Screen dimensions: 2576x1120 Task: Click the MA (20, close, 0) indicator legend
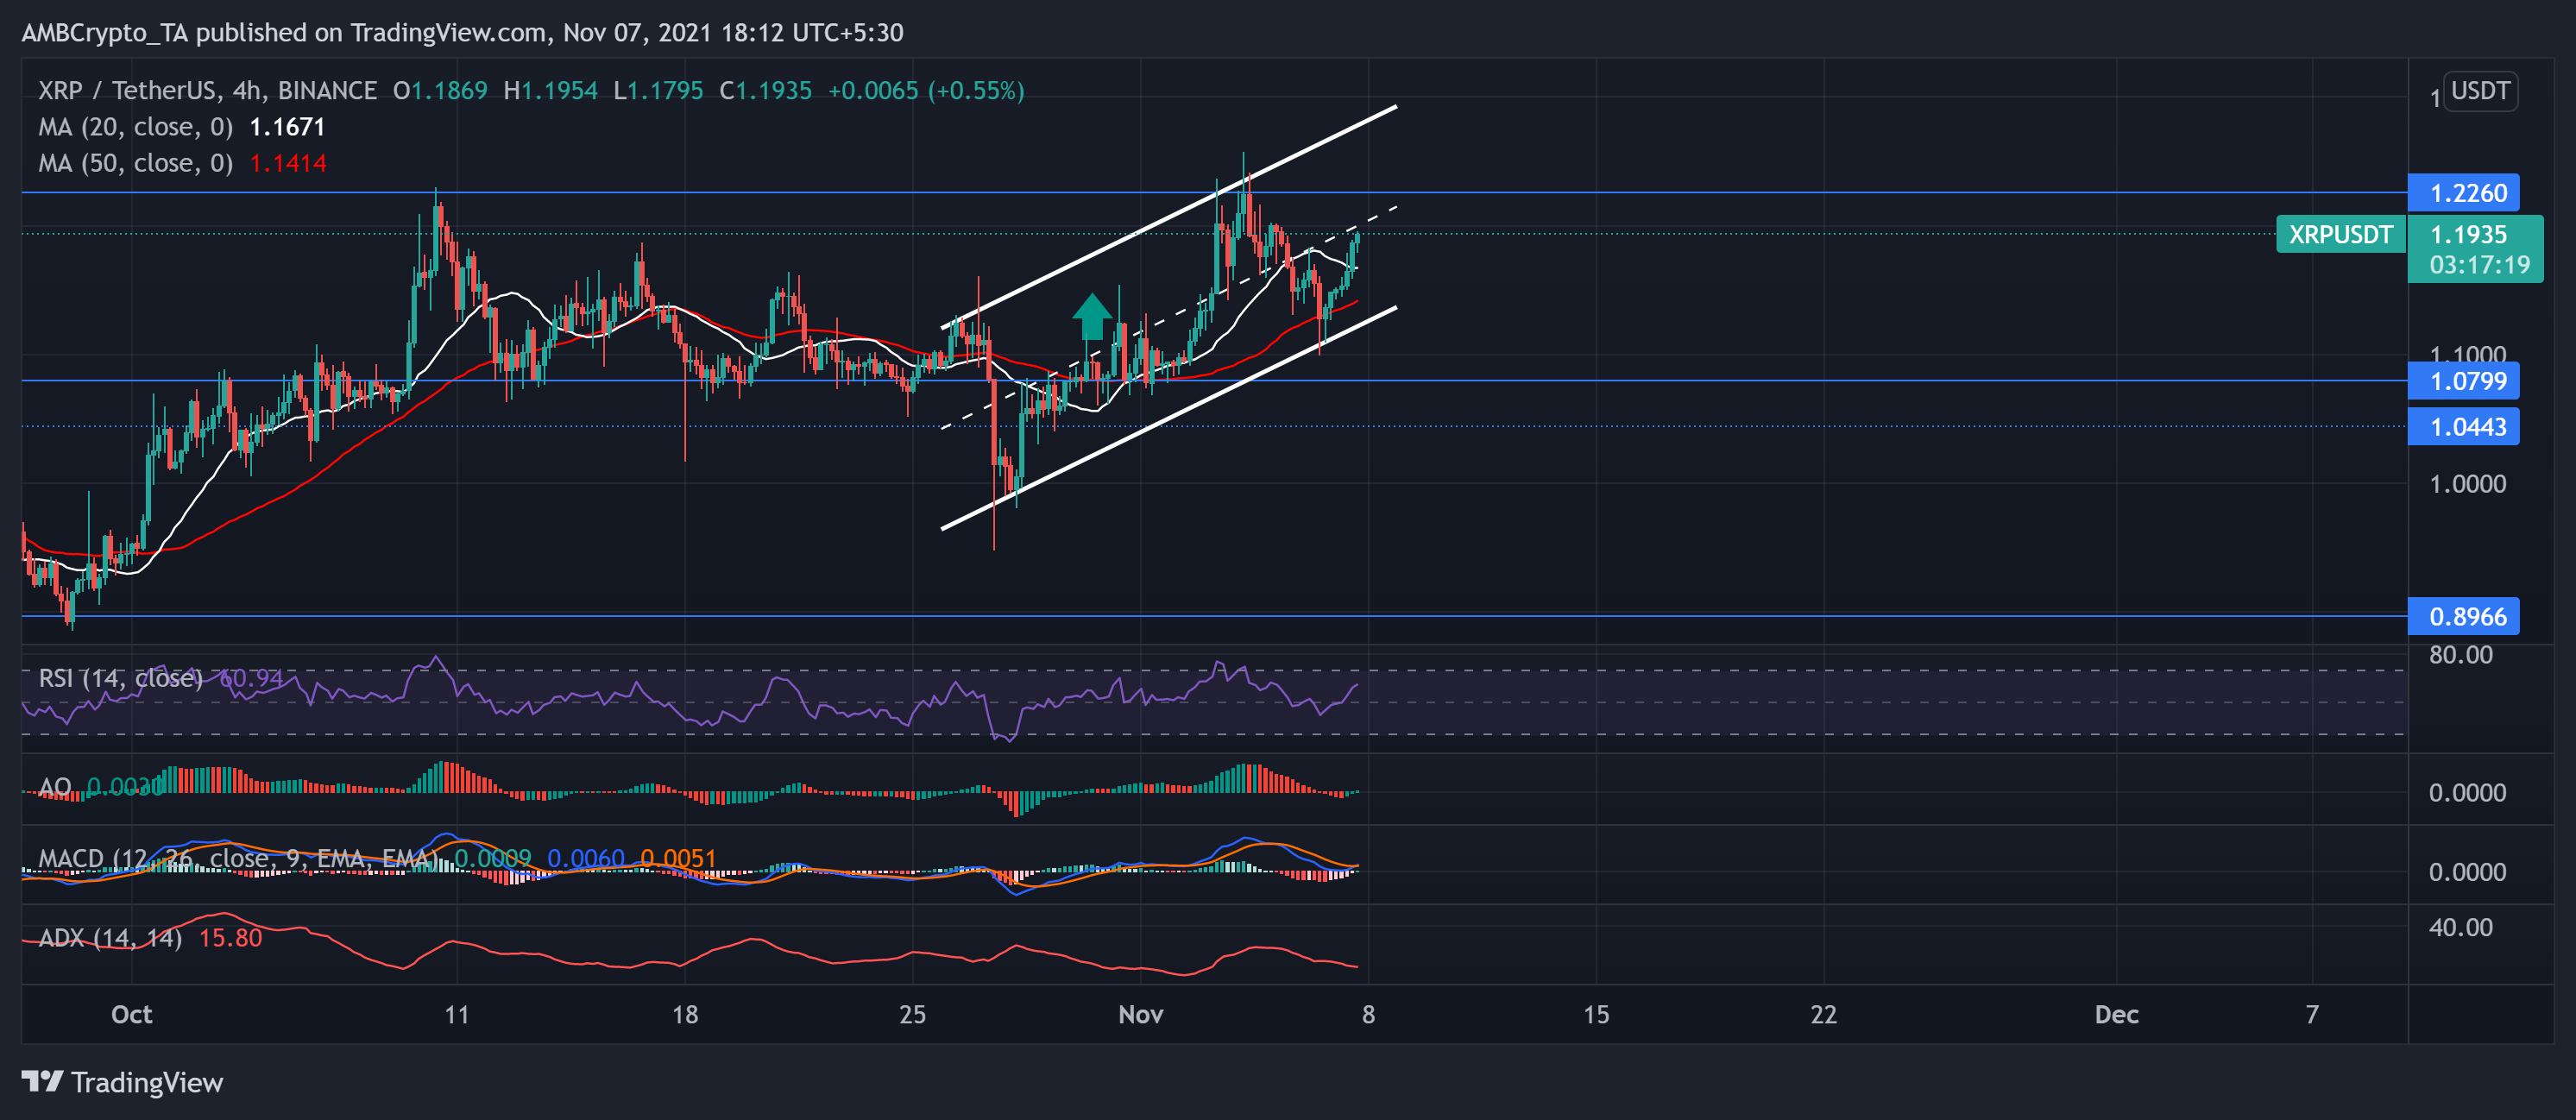pyautogui.click(x=135, y=127)
